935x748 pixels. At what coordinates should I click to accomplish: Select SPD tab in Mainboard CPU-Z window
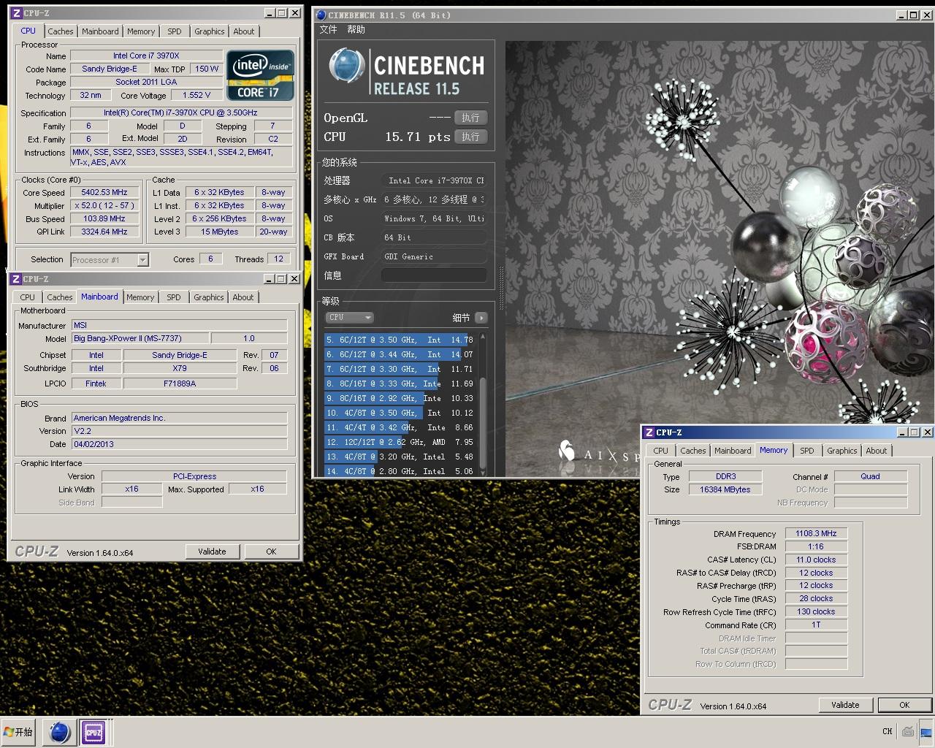(x=174, y=297)
